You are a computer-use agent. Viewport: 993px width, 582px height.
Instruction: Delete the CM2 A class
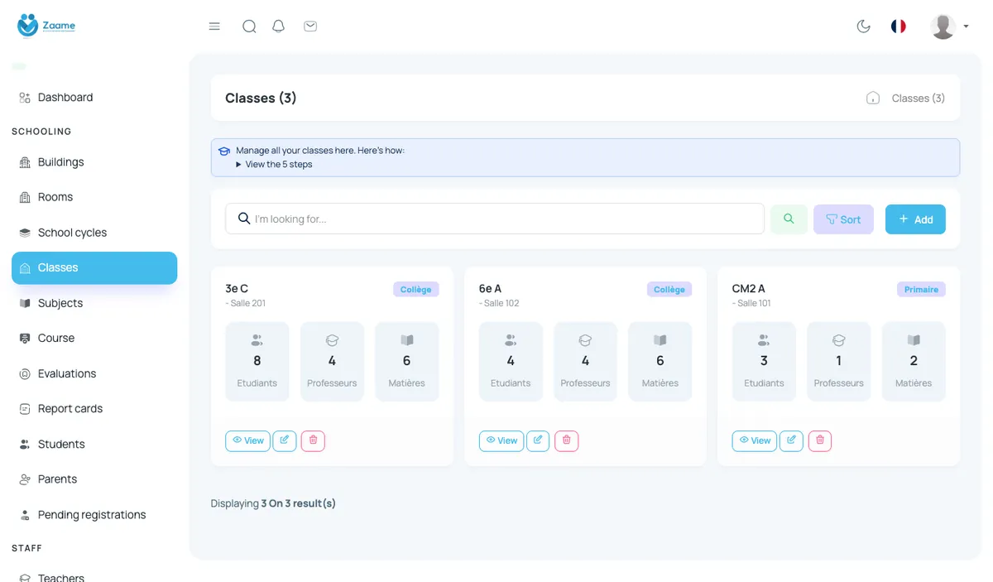tap(819, 440)
